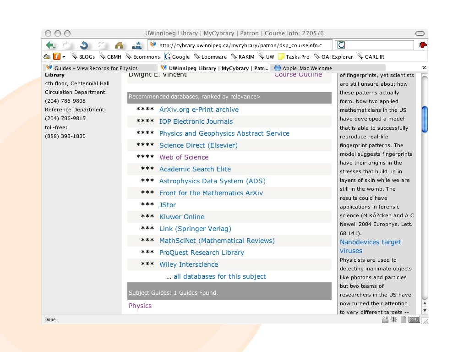
Task: Click the XML icon in status bar
Action: point(414,319)
